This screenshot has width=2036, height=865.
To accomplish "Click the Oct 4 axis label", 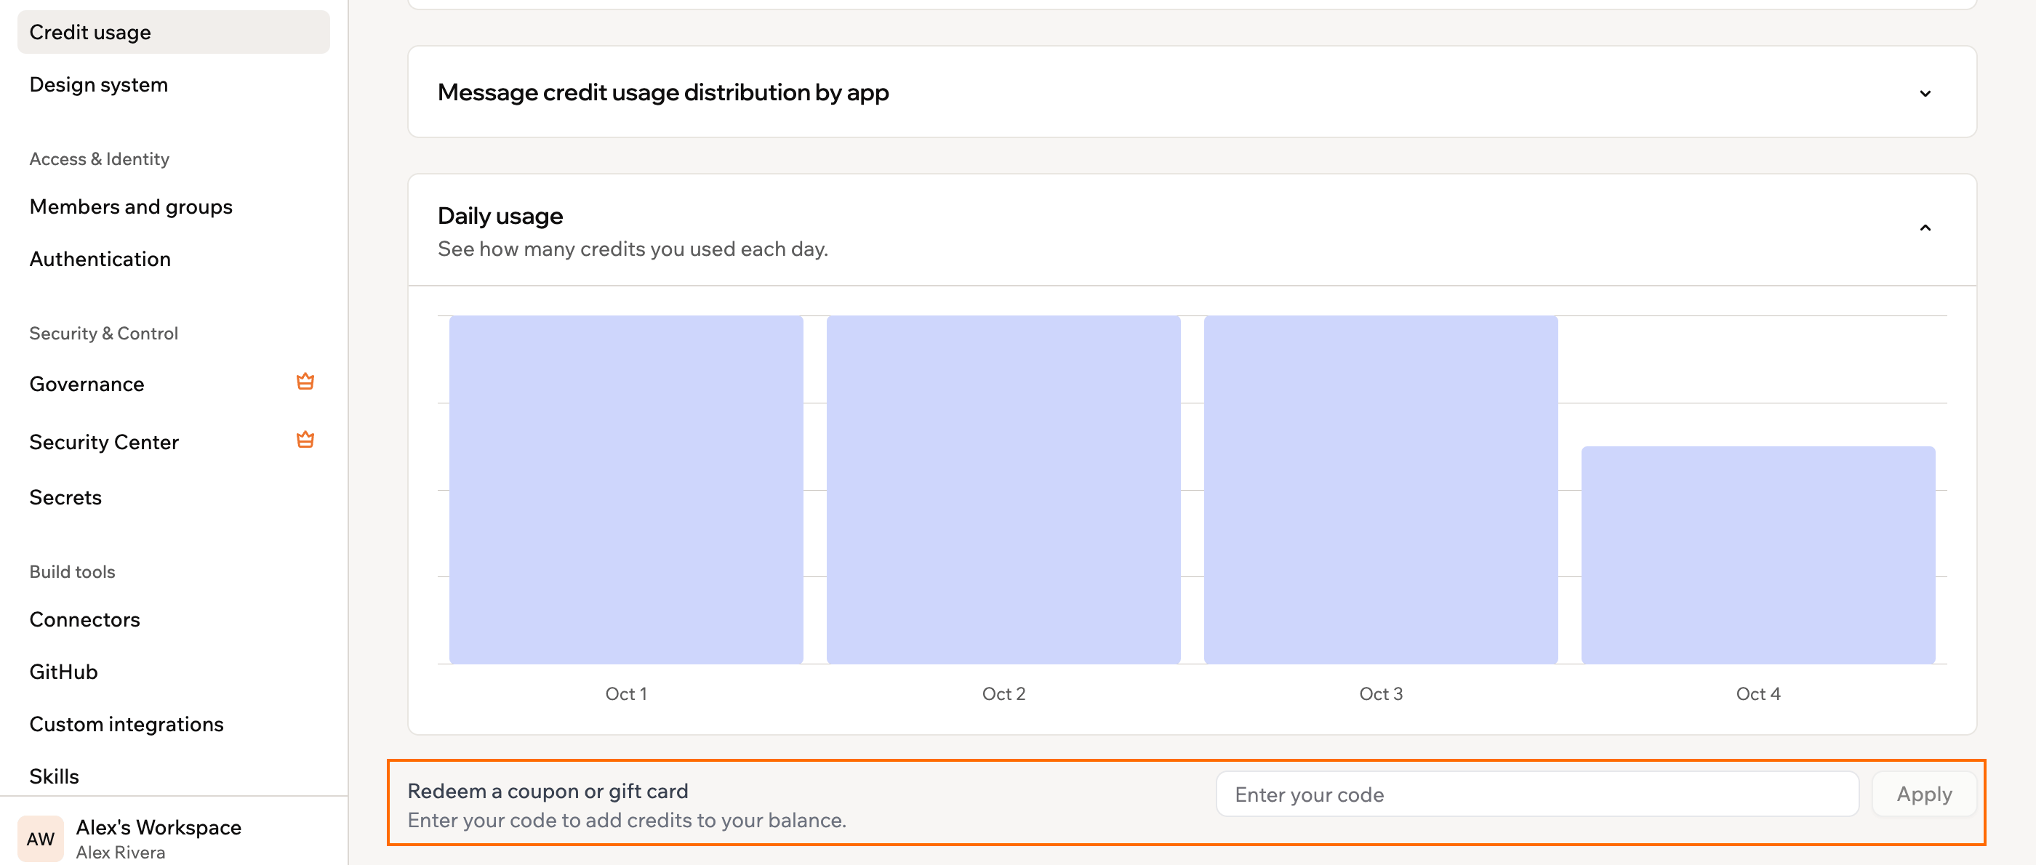I will tap(1758, 693).
